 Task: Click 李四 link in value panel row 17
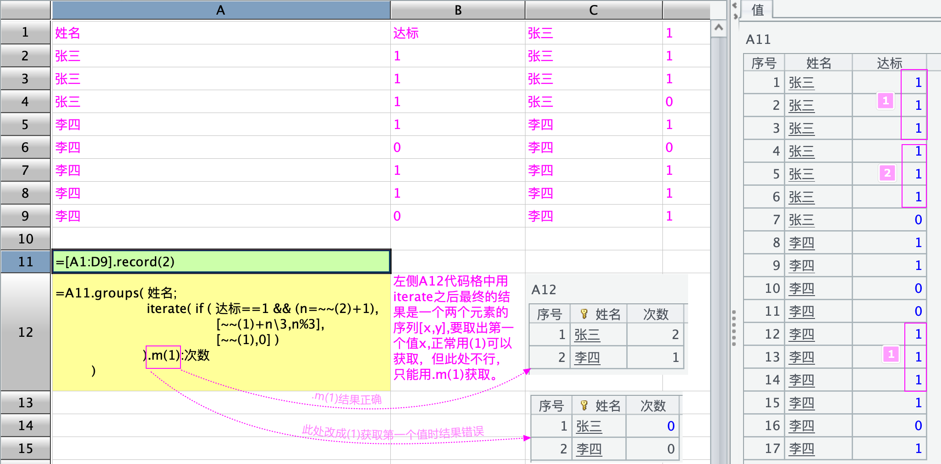[x=801, y=449]
